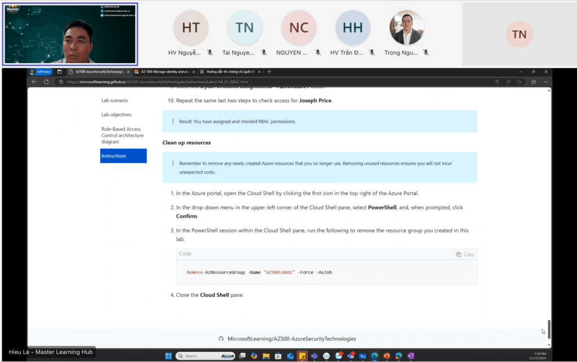This screenshot has height=362, width=577.
Task: Click the muted mic icon beside Tai Nguye...
Action: coord(264,52)
